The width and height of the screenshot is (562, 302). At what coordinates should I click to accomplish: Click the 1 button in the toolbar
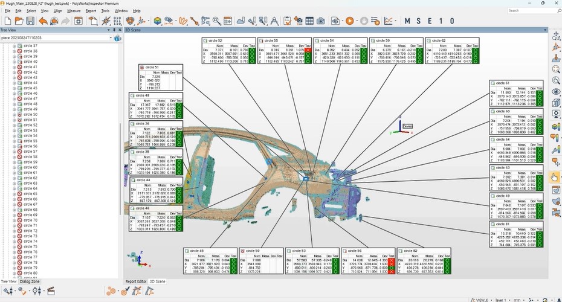(x=441, y=21)
